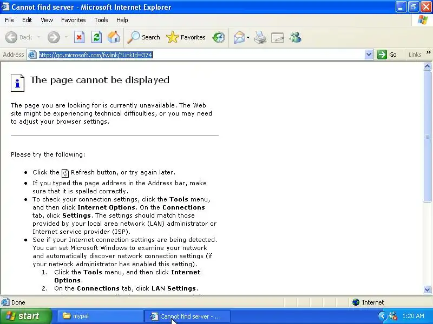The width and height of the screenshot is (433, 324).
Task: Open the Favorites pane with star
Action: (x=186, y=37)
